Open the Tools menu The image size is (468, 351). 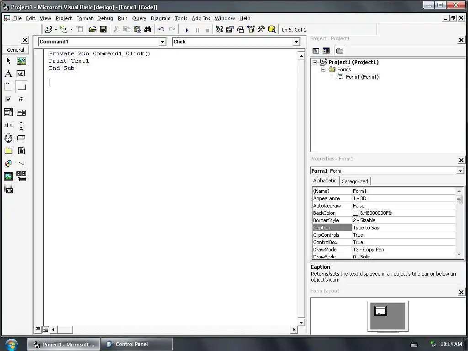(x=181, y=18)
